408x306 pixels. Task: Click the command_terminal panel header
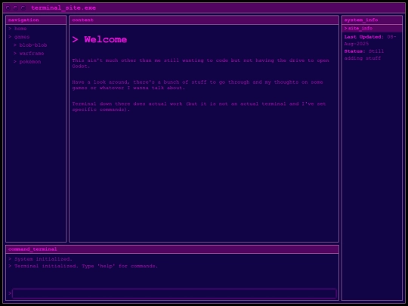tap(172, 249)
